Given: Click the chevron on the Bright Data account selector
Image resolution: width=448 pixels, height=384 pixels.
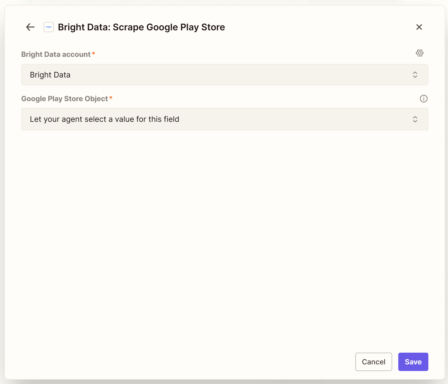Looking at the screenshot, I should (415, 75).
